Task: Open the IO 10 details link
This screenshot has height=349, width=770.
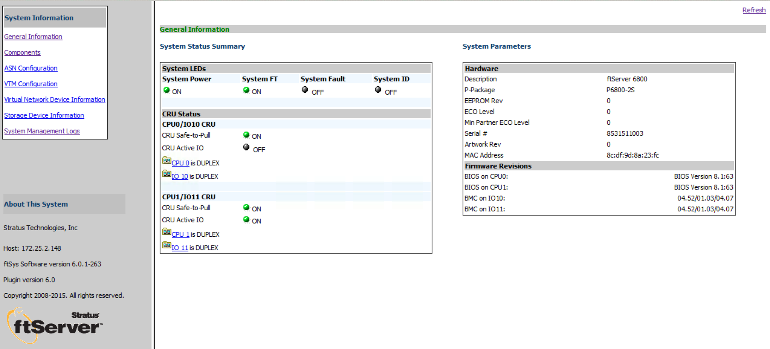Action: tap(180, 176)
